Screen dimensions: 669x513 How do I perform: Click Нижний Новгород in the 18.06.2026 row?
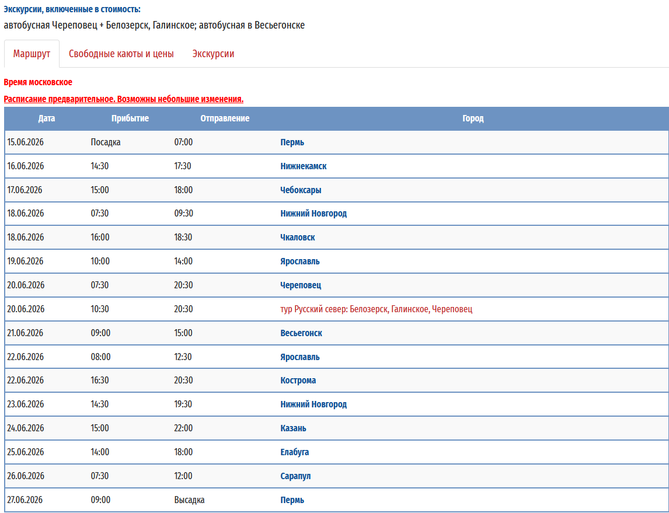313,214
